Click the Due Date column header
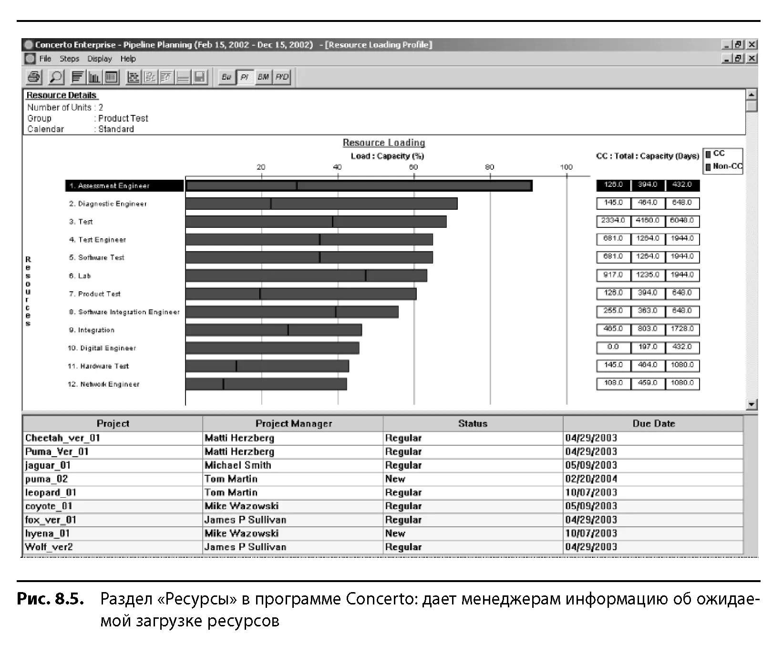783x645 pixels. 653,423
